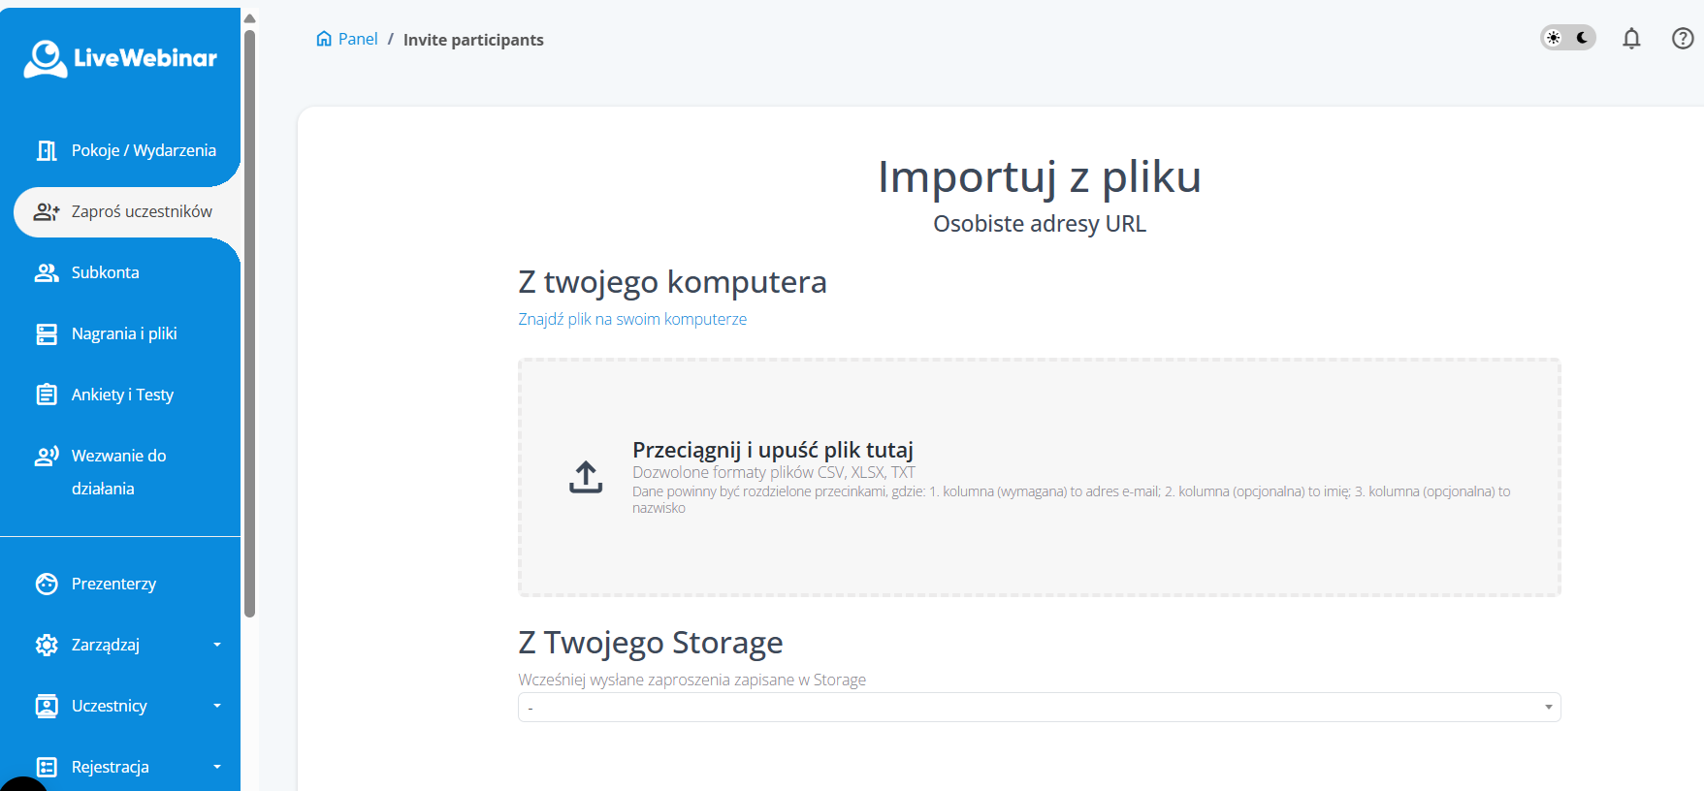Toggle the light/dark mode switch
The height and width of the screenshot is (791, 1704).
pyautogui.click(x=1568, y=38)
